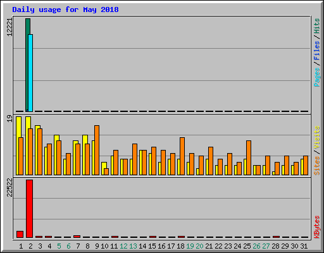The width and height of the screenshot is (324, 253).
Task: Click the day 16 label on x-axis
Action: (x=161, y=246)
